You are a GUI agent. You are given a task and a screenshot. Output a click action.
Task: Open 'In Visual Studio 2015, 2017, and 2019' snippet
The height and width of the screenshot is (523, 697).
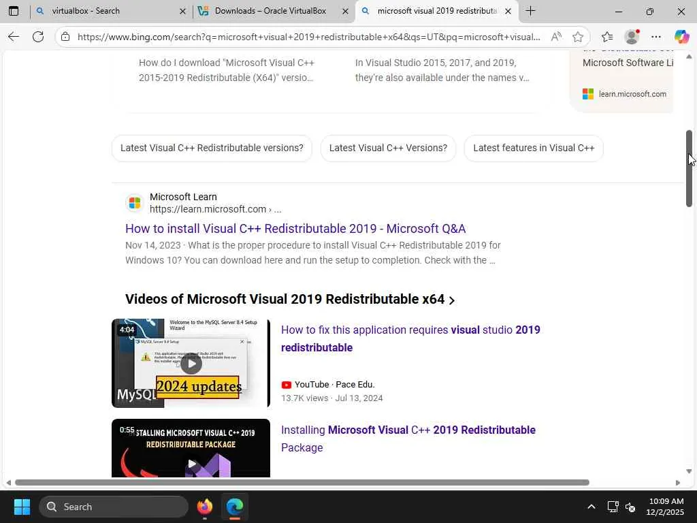tap(442, 70)
